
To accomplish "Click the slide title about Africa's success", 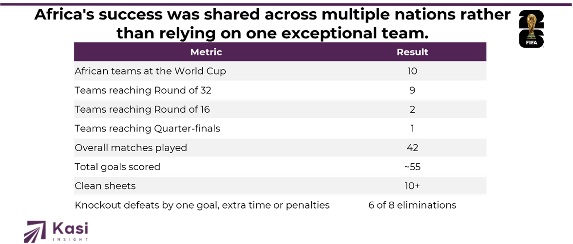I will (272, 24).
